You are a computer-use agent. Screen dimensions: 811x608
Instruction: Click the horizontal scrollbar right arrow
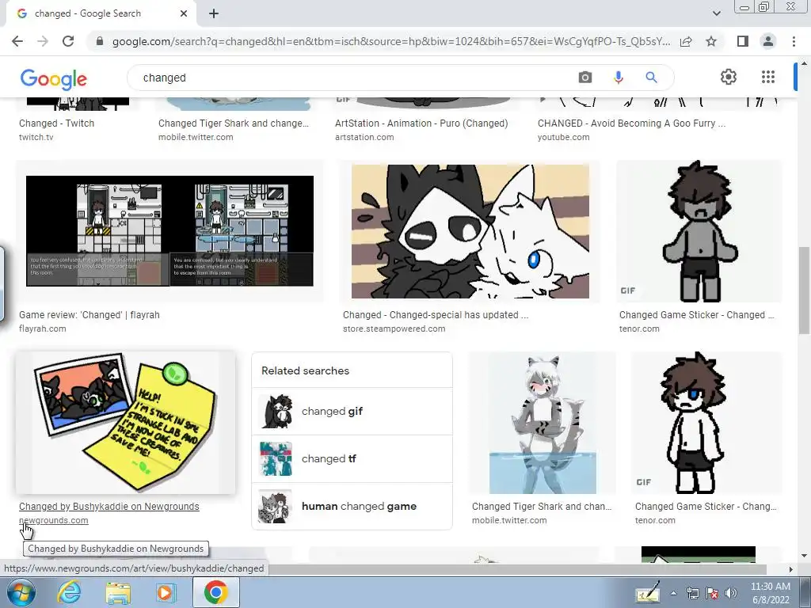(790, 569)
